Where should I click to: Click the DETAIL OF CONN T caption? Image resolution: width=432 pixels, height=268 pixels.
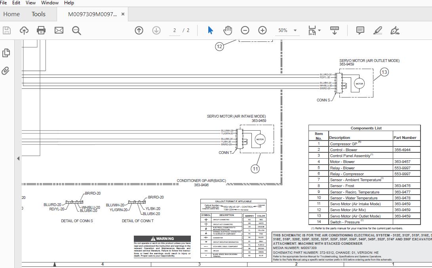[x=138, y=221]
